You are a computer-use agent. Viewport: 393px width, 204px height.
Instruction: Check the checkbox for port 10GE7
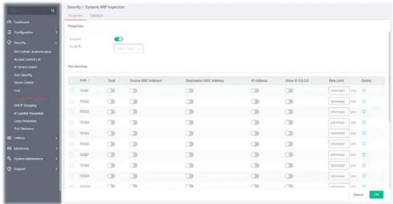click(x=72, y=155)
